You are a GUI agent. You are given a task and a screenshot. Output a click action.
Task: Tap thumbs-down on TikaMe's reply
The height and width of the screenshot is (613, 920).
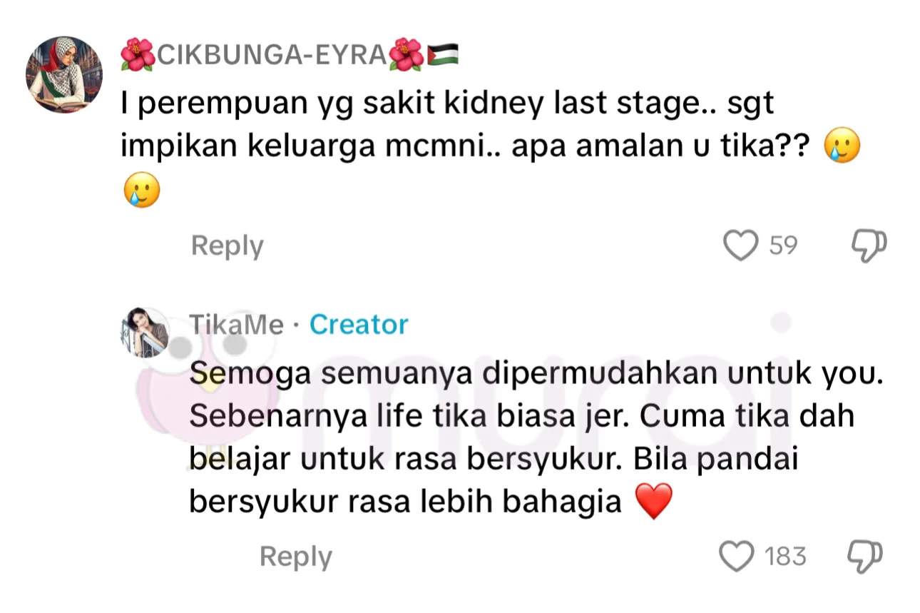pyautogui.click(x=867, y=557)
